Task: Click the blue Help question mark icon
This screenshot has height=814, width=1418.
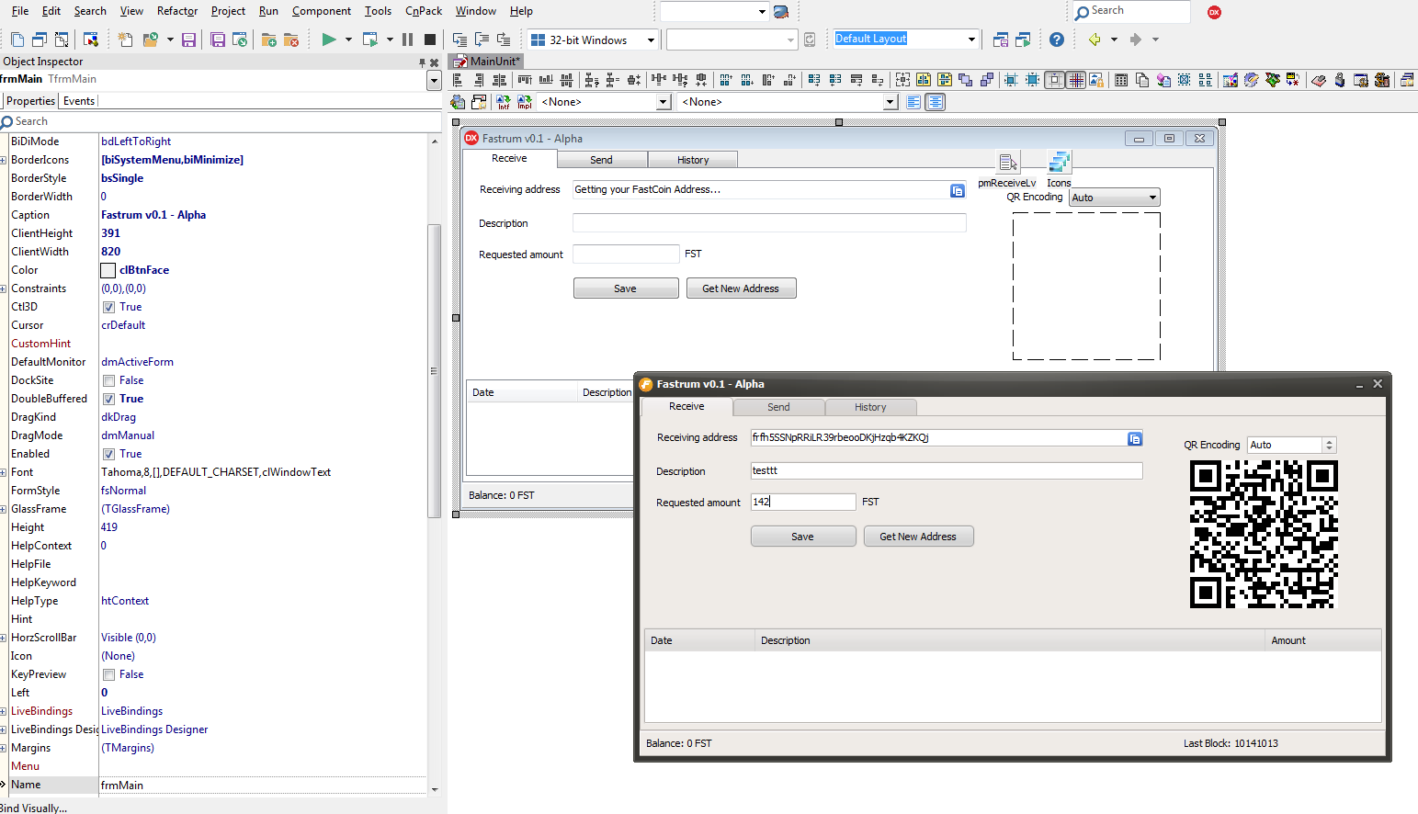Action: [x=1057, y=40]
